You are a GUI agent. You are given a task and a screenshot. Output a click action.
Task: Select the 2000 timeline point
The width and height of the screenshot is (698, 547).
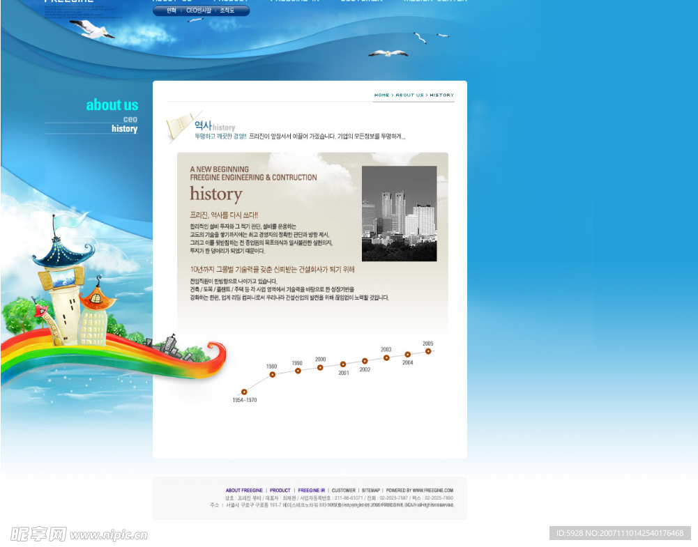pyautogui.click(x=320, y=367)
